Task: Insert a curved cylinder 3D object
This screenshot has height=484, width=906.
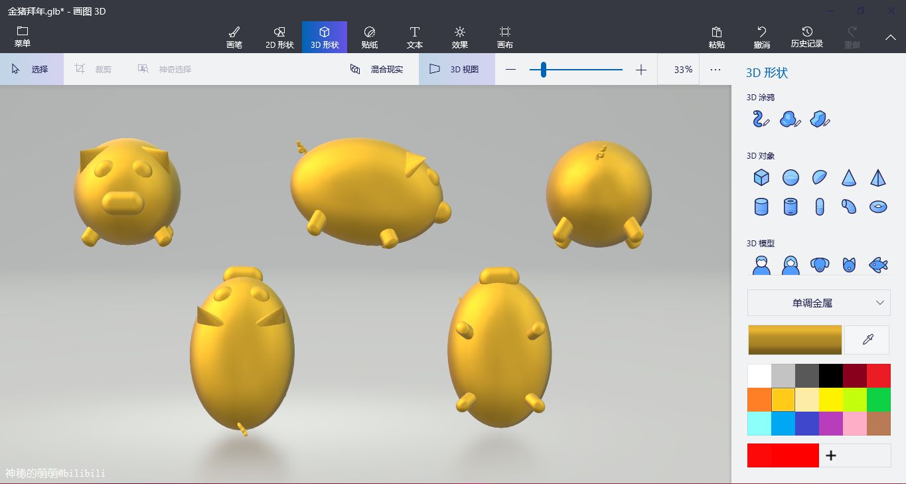Action: pos(849,206)
